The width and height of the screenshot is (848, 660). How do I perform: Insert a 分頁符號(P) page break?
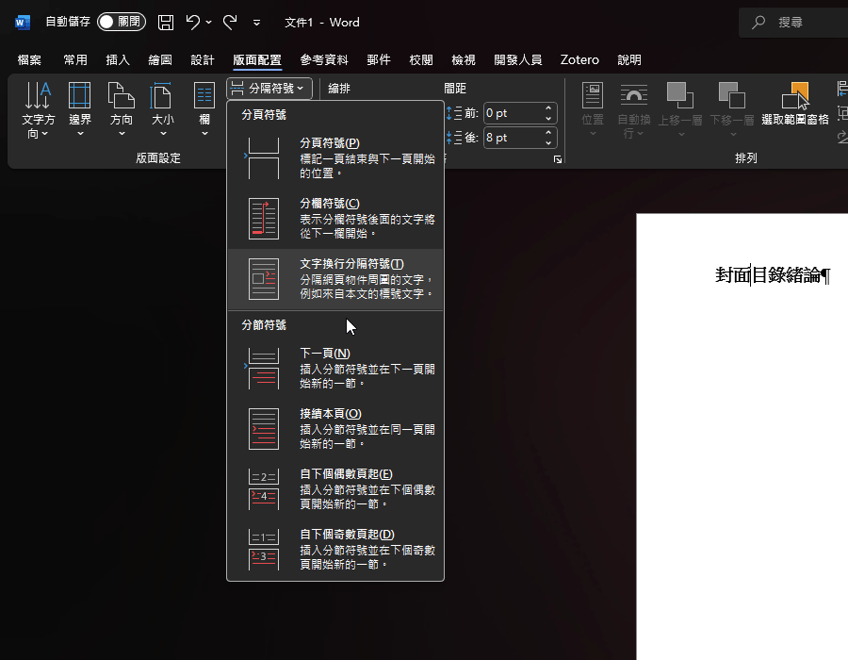335,158
